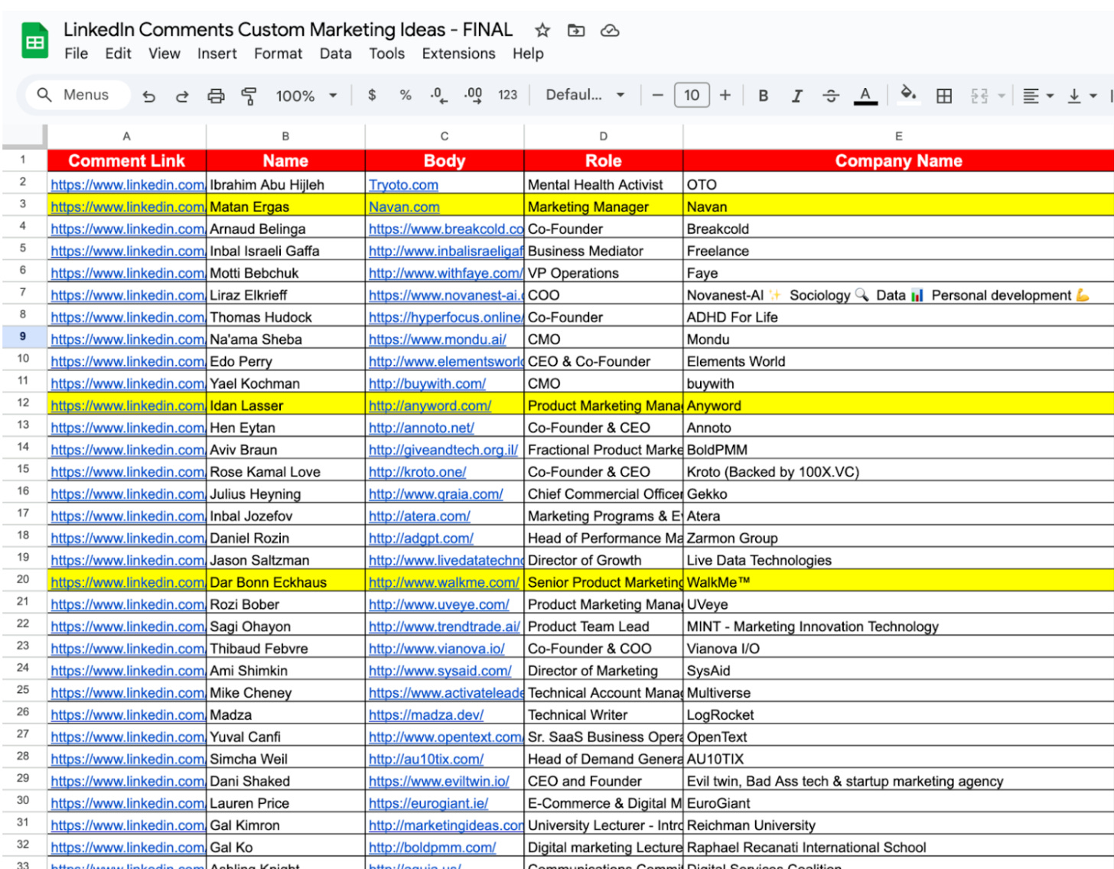Open the zoom 100% dropdown
Viewport: 1114px width, 869px height.
(x=306, y=96)
